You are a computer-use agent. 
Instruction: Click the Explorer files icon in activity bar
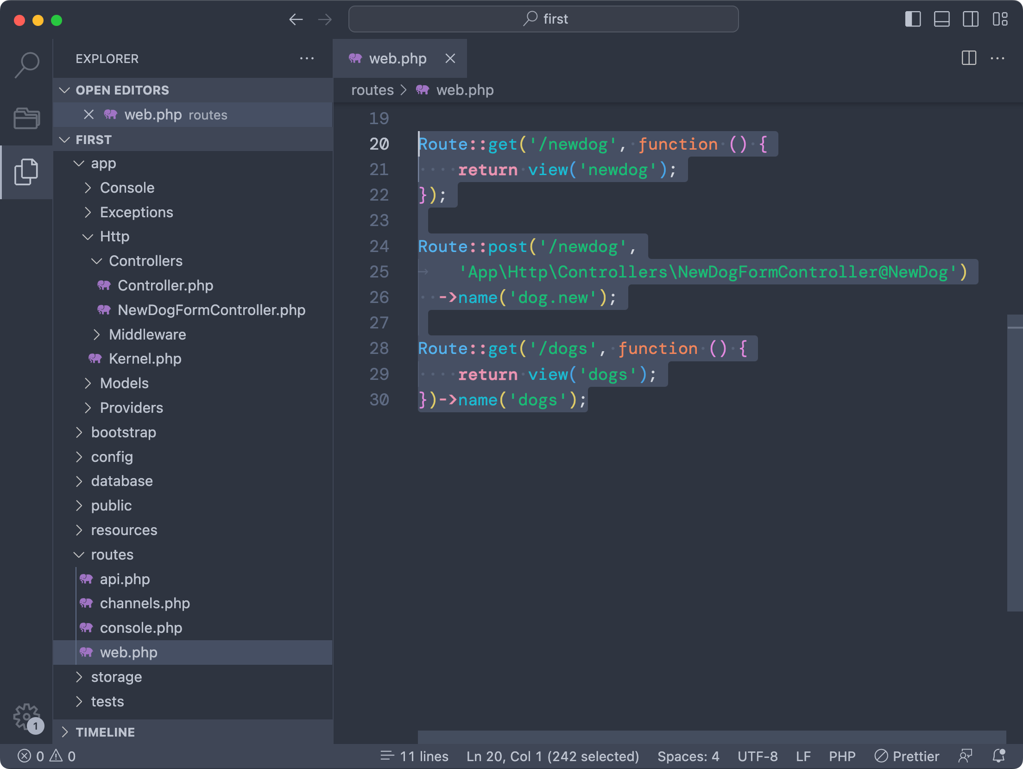tap(26, 172)
